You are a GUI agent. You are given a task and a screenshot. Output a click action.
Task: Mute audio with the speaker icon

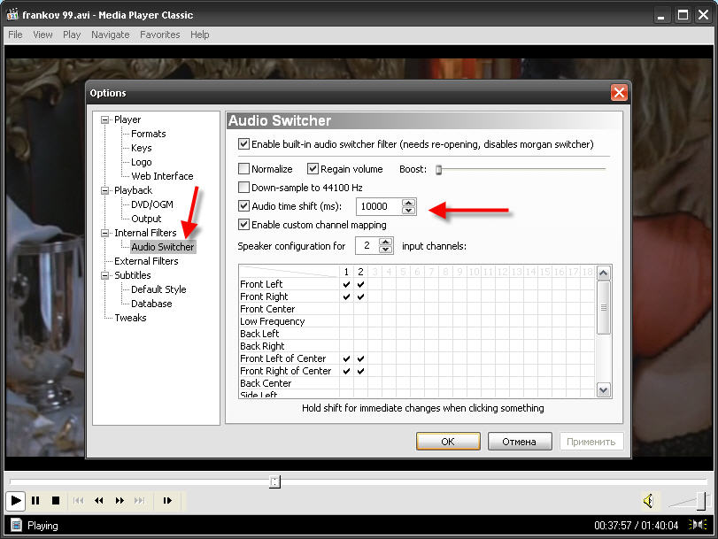pyautogui.click(x=648, y=501)
